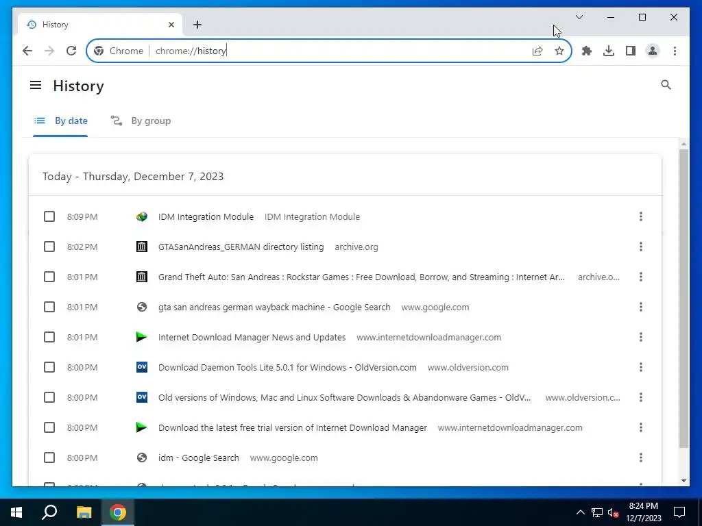Open the Share this page icon

537,51
